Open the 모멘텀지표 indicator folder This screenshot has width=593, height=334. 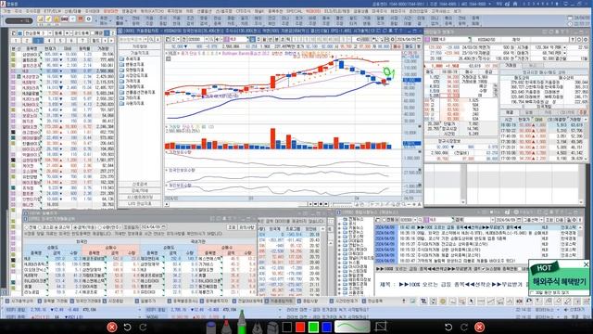tap(132, 71)
